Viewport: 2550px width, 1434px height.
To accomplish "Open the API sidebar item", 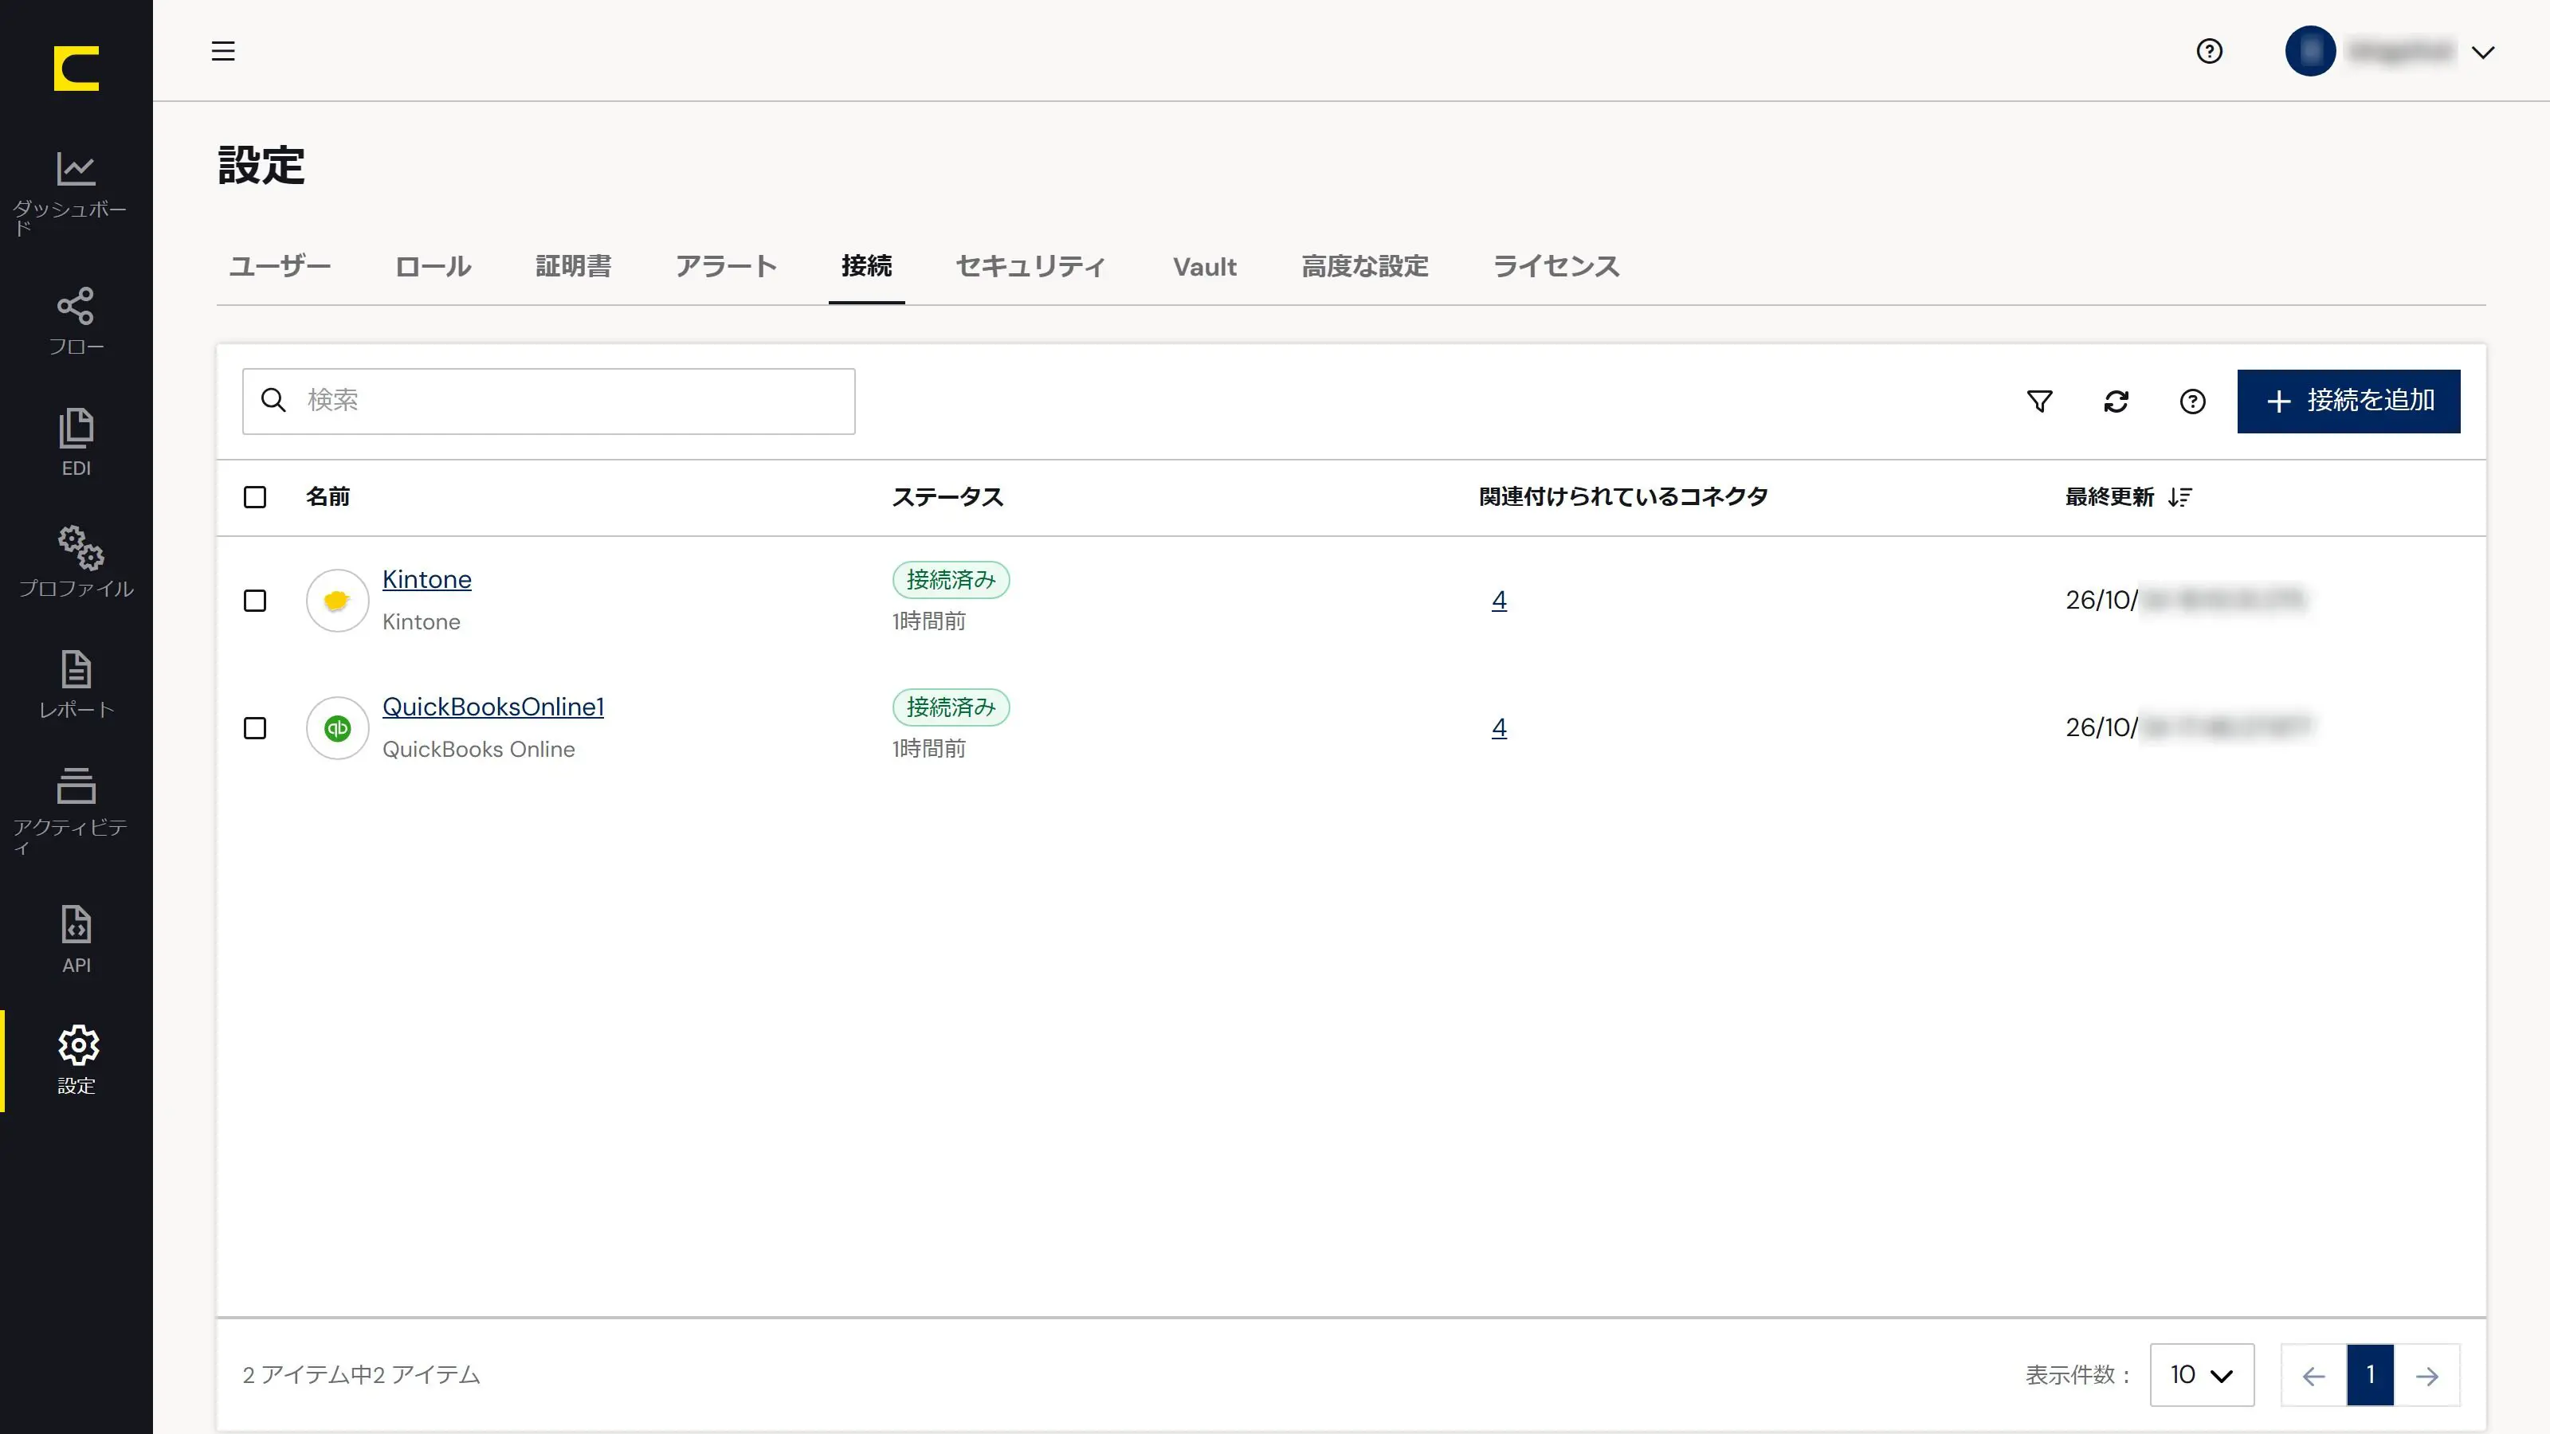I will tap(76, 939).
